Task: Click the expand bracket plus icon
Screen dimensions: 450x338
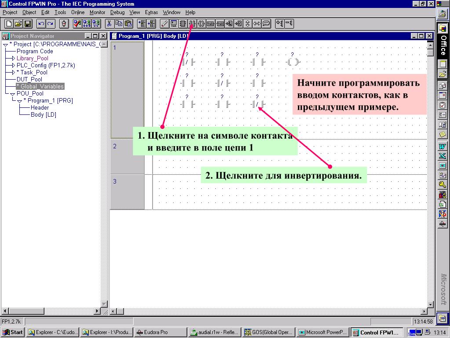Action: pyautogui.click(x=279, y=24)
